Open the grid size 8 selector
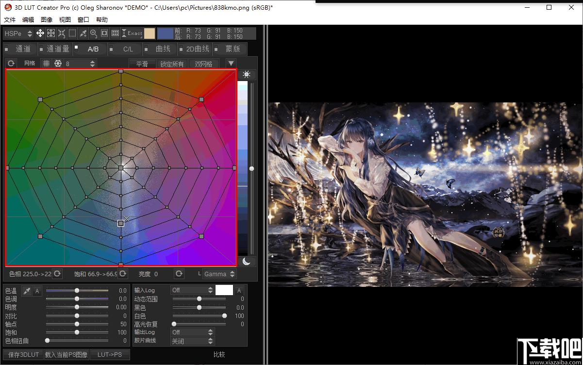 [x=81, y=64]
